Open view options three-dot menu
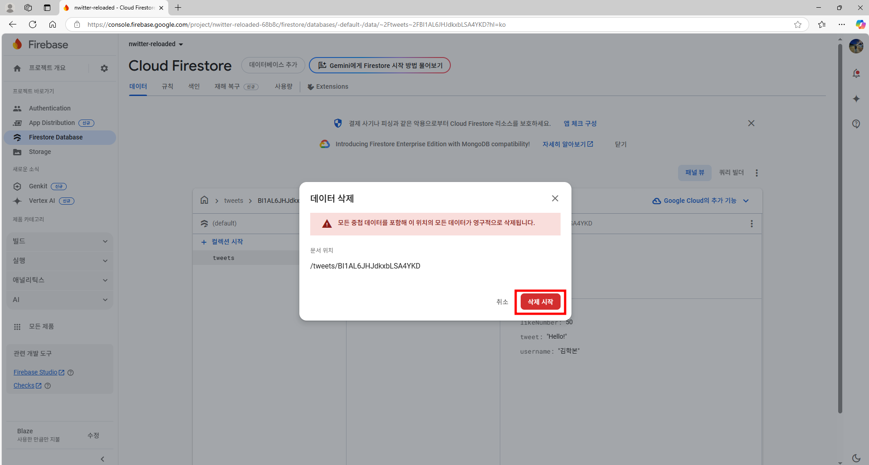869x465 pixels. click(x=757, y=173)
